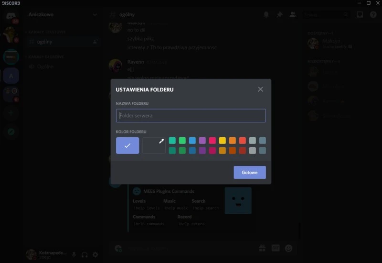382x263 pixels.
Task: Choose the teal swatch in top row
Action: pos(172,140)
